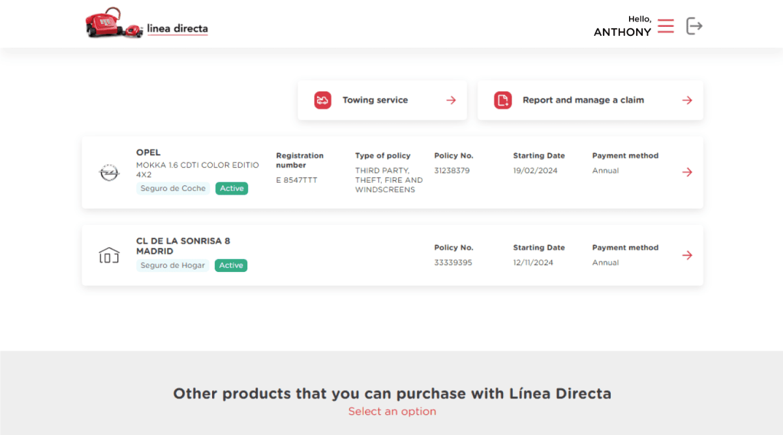Click THIRD PARTY, THEFT, FIRE policy type

[389, 180]
